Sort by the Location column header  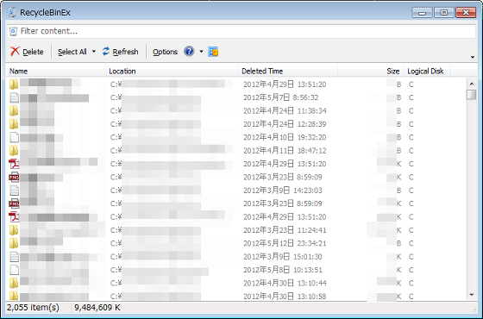click(172, 71)
